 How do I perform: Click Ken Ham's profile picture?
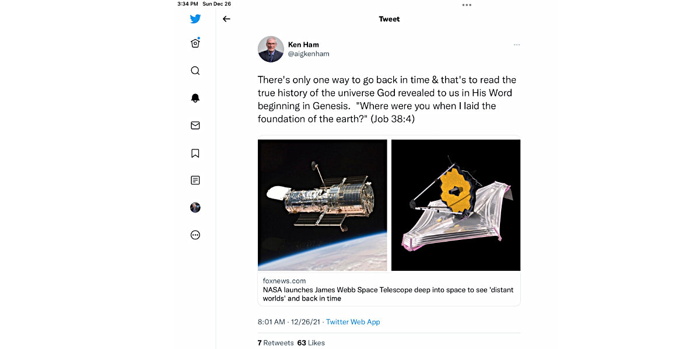pos(271,49)
